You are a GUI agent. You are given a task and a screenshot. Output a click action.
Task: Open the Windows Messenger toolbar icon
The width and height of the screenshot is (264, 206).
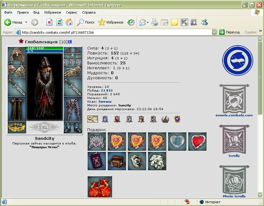pyautogui.click(x=204, y=22)
